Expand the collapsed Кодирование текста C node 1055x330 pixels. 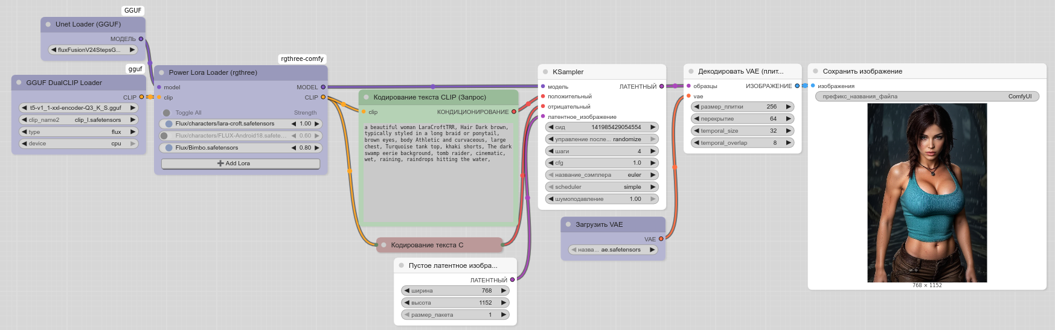pyautogui.click(x=383, y=245)
